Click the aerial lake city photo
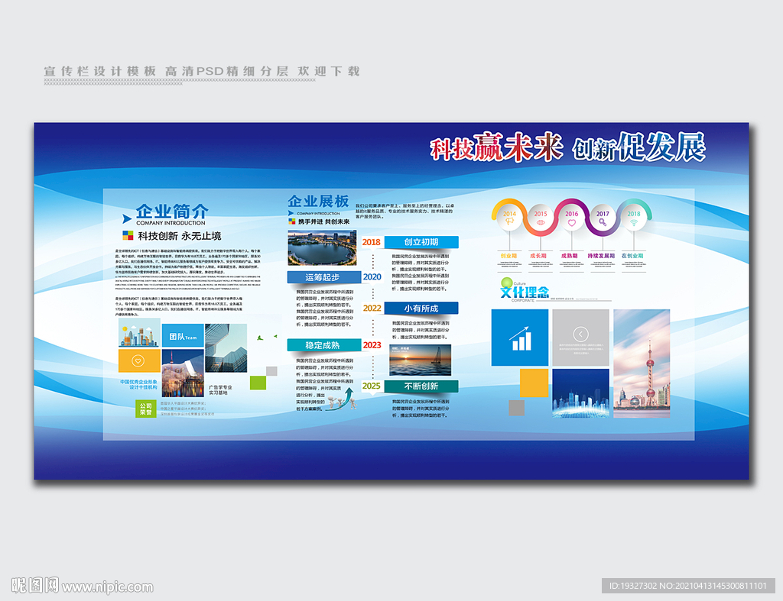Screen dimensions: 783x601 click(322, 248)
